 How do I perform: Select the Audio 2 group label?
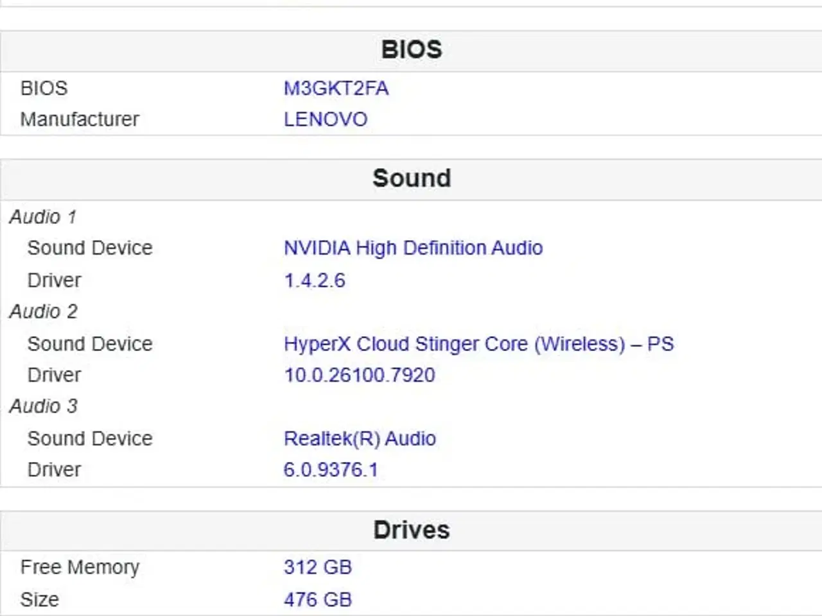[43, 311]
